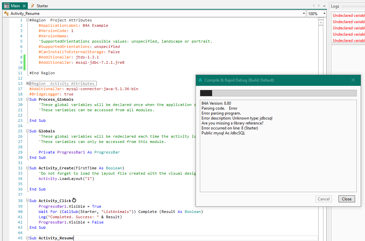Open the open-documents list arrow
The image size is (365, 241).
point(324,6)
